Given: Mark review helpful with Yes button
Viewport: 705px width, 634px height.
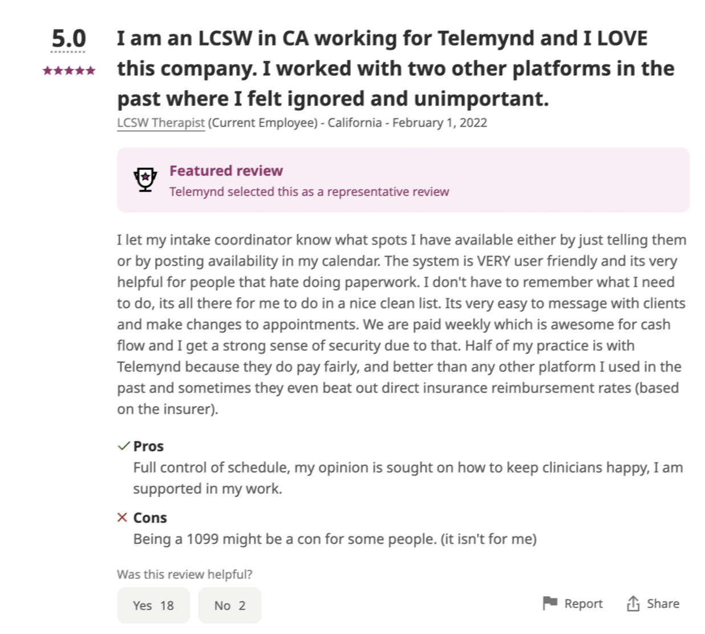Looking at the screenshot, I should pyautogui.click(x=153, y=605).
